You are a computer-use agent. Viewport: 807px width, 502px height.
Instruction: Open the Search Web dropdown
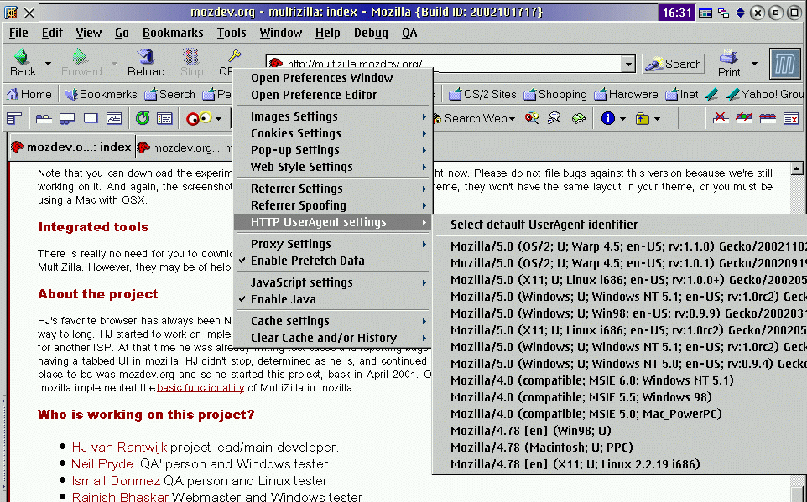click(x=512, y=119)
